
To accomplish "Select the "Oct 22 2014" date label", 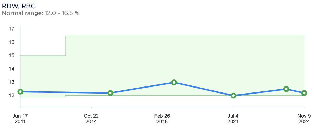I will 91,119.
